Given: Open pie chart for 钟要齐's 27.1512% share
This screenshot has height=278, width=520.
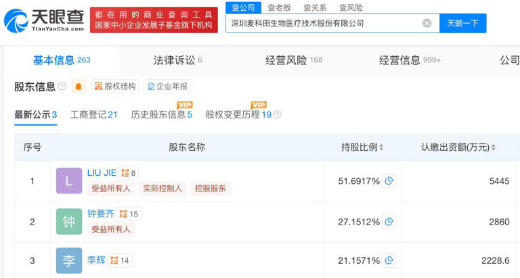Looking at the screenshot, I should click(x=389, y=222).
